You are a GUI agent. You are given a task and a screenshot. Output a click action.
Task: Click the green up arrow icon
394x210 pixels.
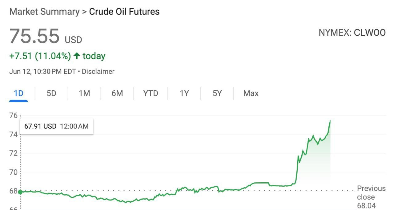click(x=77, y=56)
